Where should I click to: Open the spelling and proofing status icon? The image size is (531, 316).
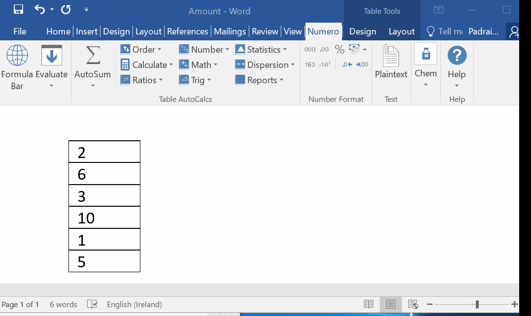(x=92, y=304)
